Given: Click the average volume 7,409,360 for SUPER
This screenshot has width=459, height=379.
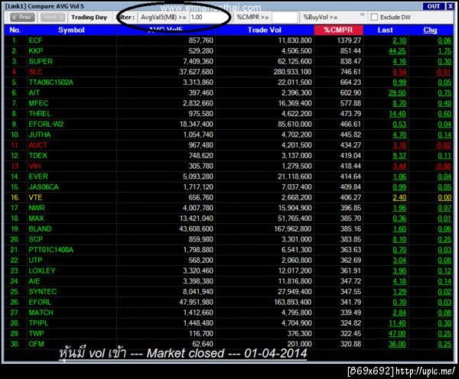Looking at the screenshot, I should [x=198, y=61].
